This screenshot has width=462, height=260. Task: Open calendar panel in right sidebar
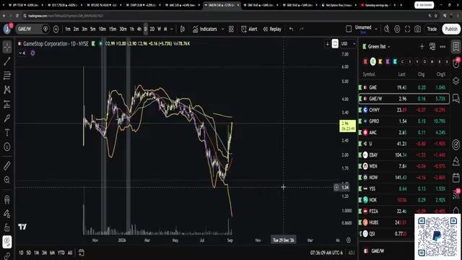click(456, 178)
